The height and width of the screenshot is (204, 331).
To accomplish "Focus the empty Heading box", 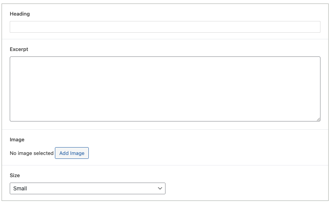I will coord(165,27).
